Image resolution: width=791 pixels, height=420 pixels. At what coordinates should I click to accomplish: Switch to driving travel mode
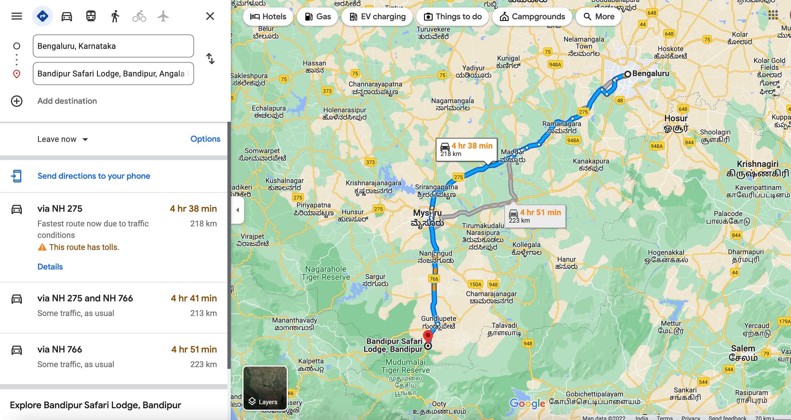coord(66,16)
